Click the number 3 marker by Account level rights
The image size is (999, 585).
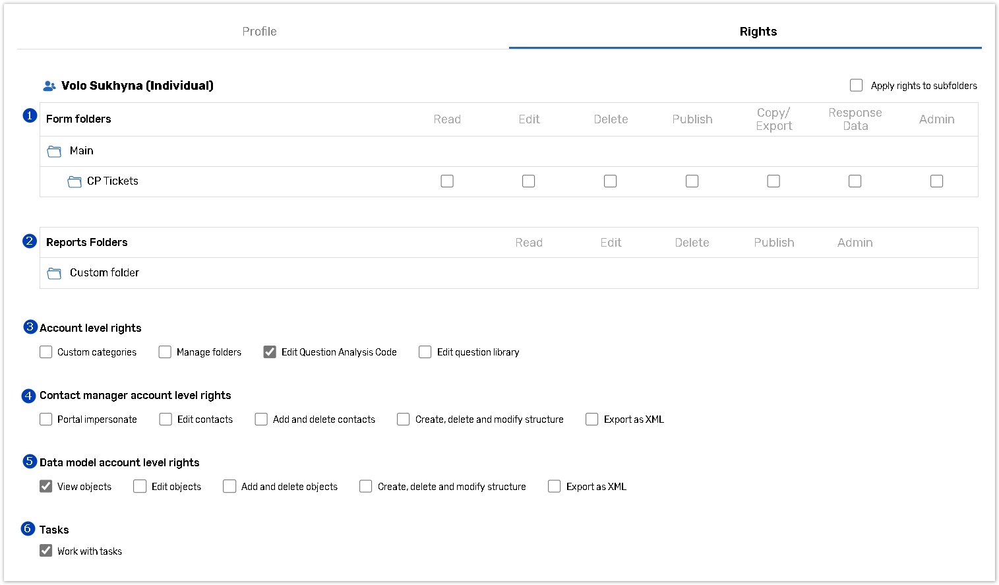tap(30, 326)
